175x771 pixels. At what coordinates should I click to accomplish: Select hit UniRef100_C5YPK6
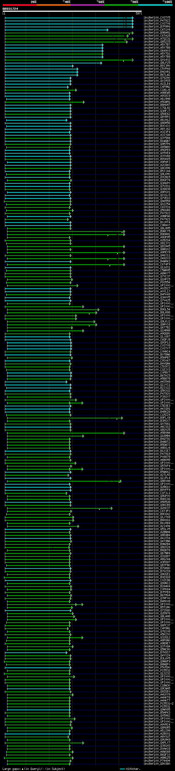[x=157, y=69]
